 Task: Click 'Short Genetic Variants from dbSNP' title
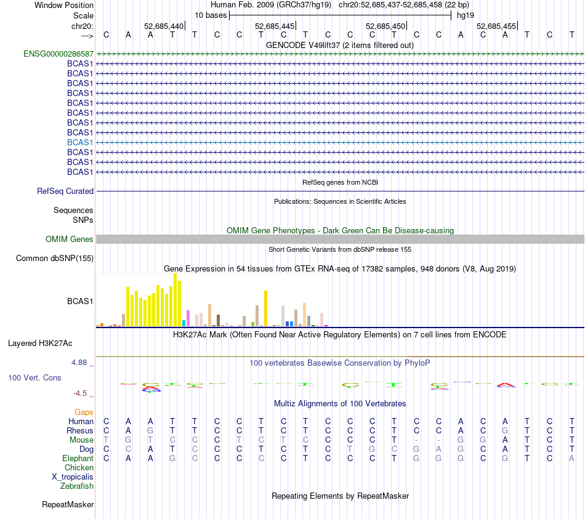click(340, 249)
